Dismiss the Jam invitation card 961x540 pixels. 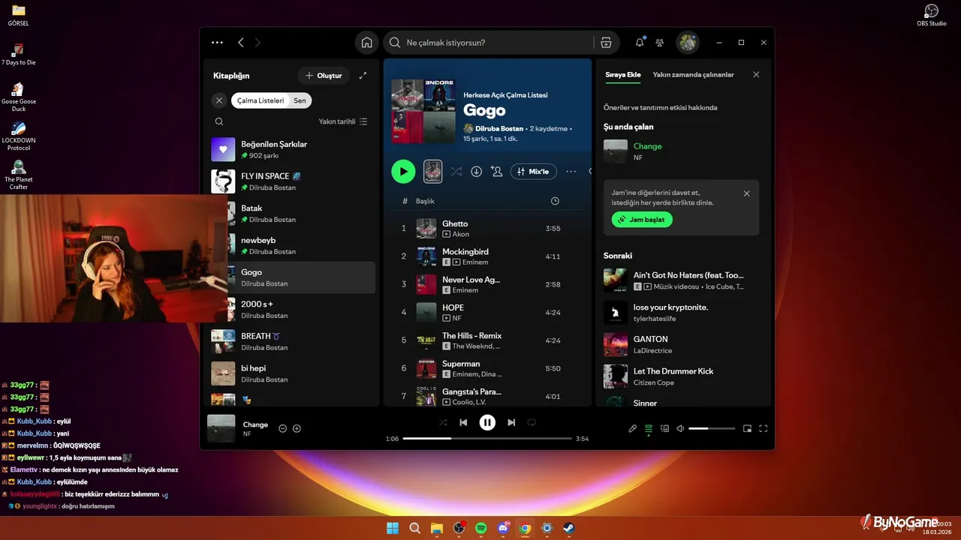point(746,193)
